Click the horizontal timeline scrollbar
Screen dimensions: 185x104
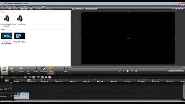pyautogui.click(x=99, y=101)
